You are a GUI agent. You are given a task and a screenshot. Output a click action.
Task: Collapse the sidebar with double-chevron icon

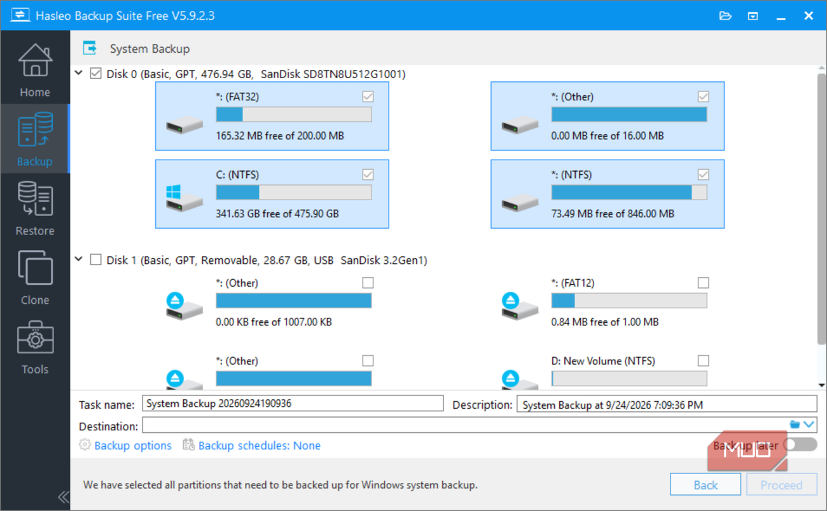(63, 497)
